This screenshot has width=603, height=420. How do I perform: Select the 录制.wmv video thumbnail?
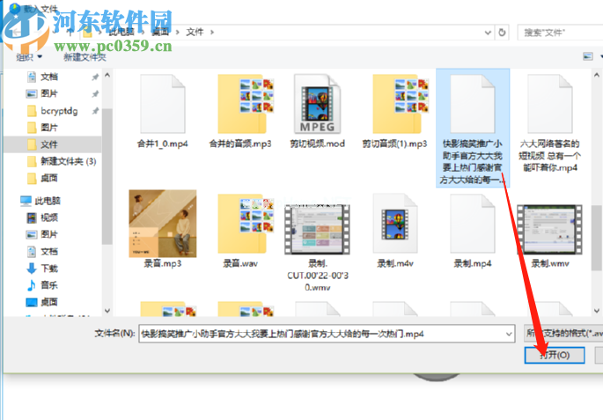pyautogui.click(x=549, y=225)
